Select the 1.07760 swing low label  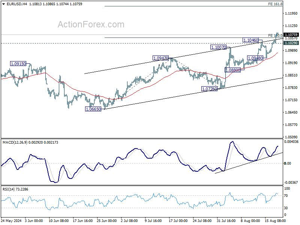210,89
